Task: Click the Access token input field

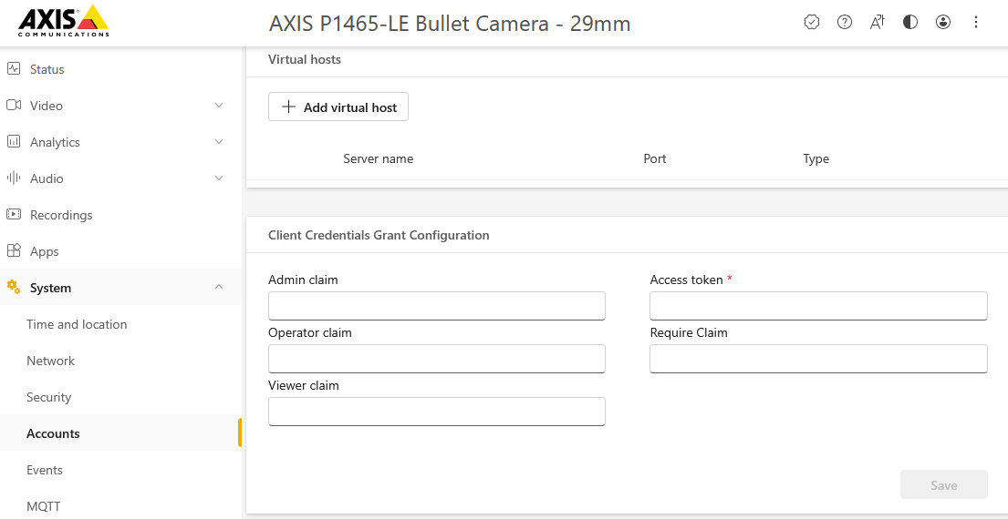Action: [x=818, y=306]
